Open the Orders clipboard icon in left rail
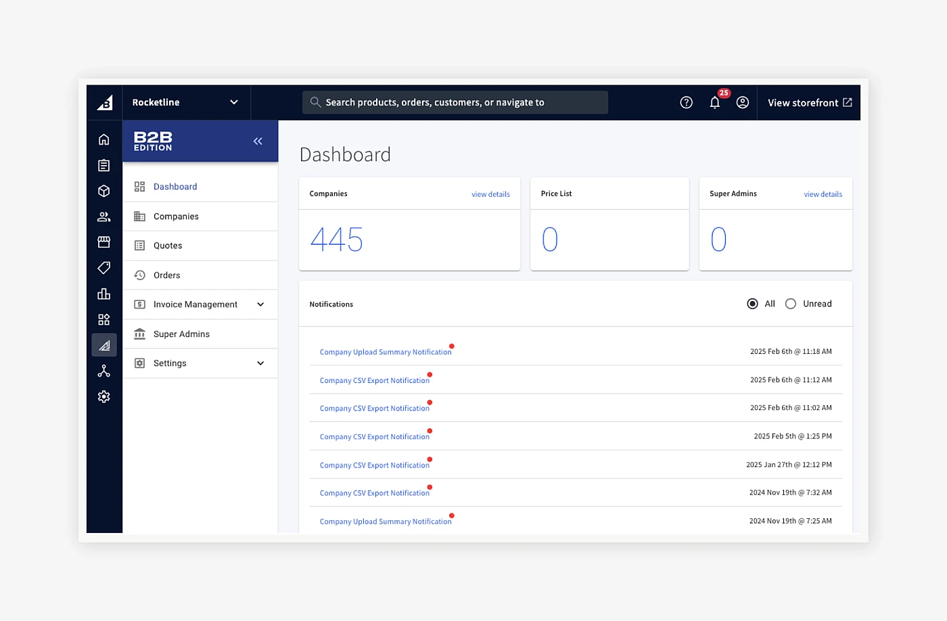Viewport: 947px width, 621px height. point(103,165)
